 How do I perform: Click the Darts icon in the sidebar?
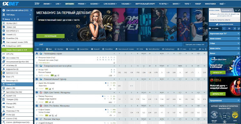(x=4, y=88)
